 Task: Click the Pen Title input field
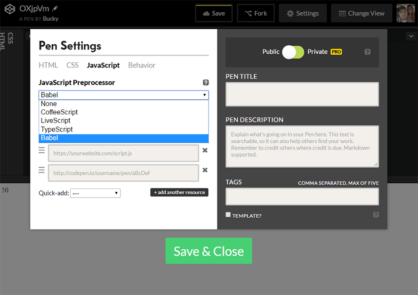click(x=302, y=94)
